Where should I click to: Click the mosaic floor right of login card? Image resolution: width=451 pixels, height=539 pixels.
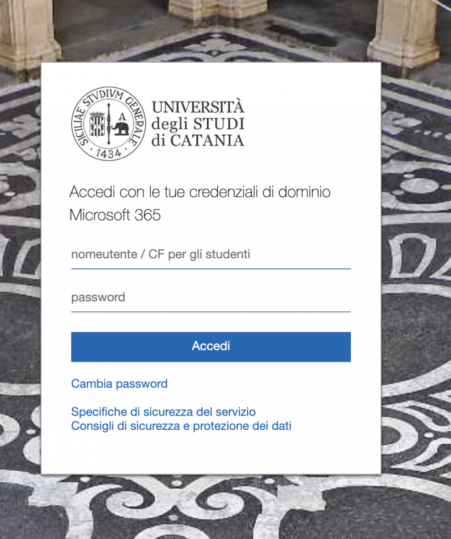coord(416,269)
